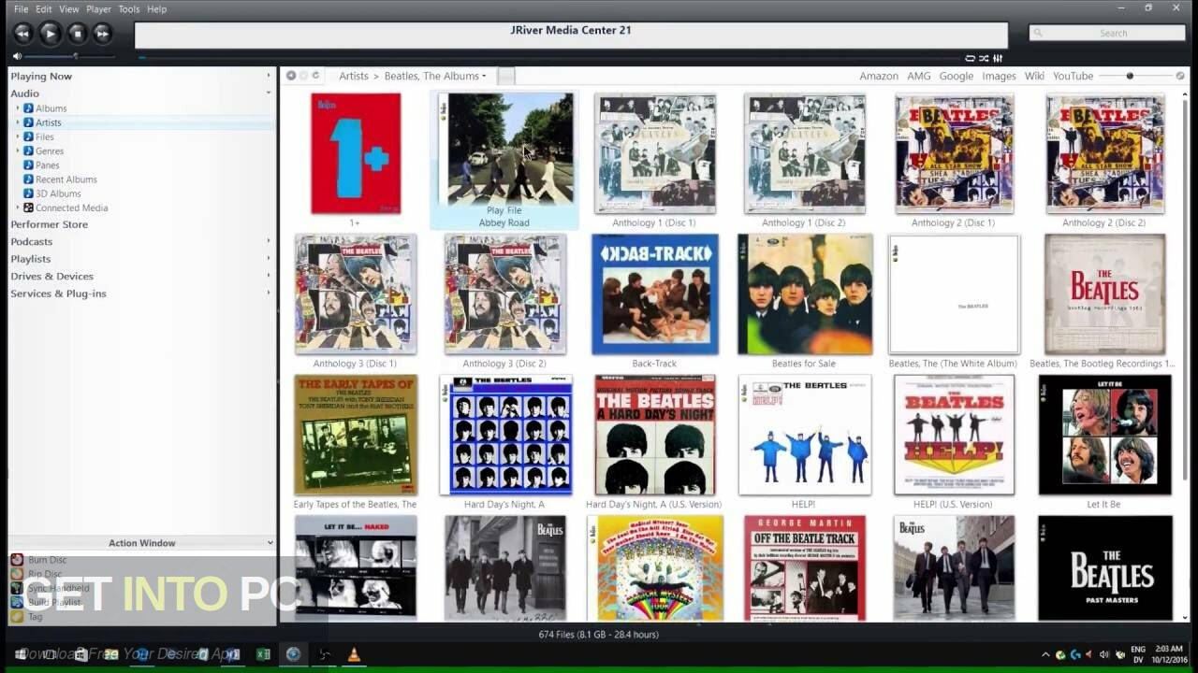Select the White Album cover
This screenshot has width=1198, height=673.
[x=954, y=294]
